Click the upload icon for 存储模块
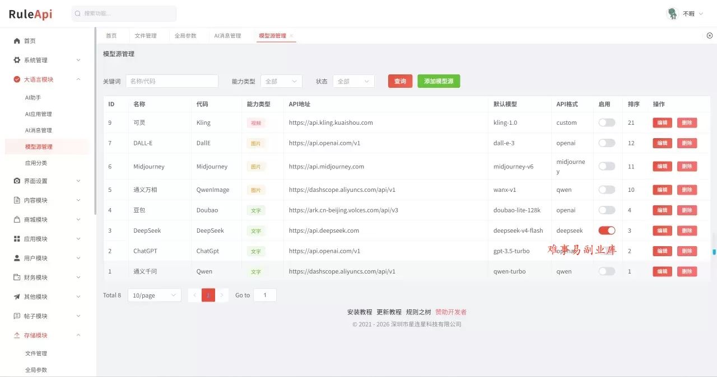717x377 pixels. coord(17,335)
